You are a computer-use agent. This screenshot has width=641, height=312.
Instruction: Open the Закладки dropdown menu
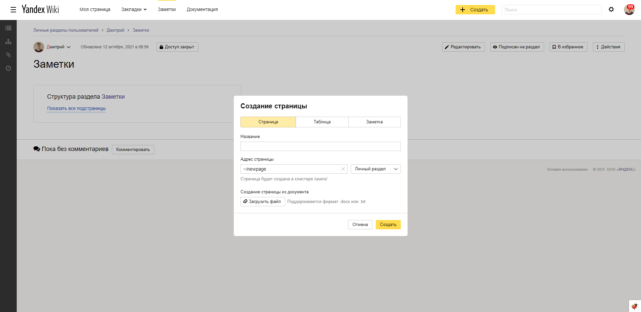[x=134, y=10]
